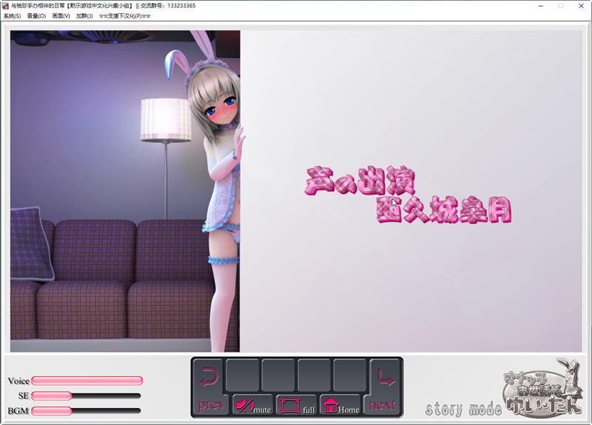Select the first empty slot in the panel

click(243, 375)
